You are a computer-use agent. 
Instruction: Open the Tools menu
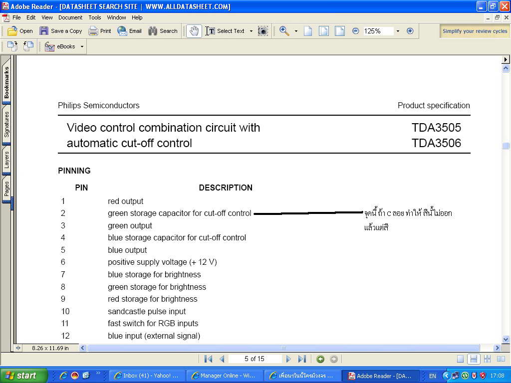point(95,17)
